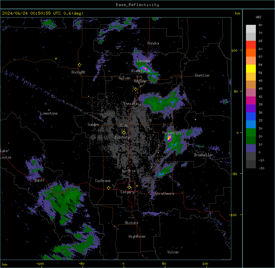Viewport: 275px width, 268px height.
Task: Click the -30 value on the dBZ legend
Action: pos(261,168)
